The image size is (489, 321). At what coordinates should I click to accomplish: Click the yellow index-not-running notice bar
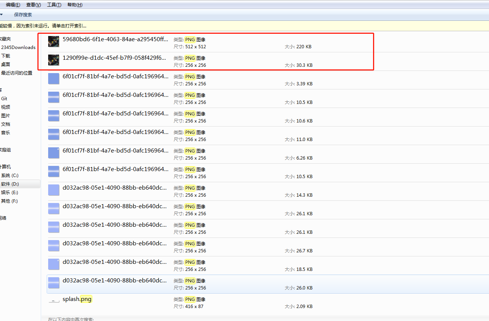[245, 26]
